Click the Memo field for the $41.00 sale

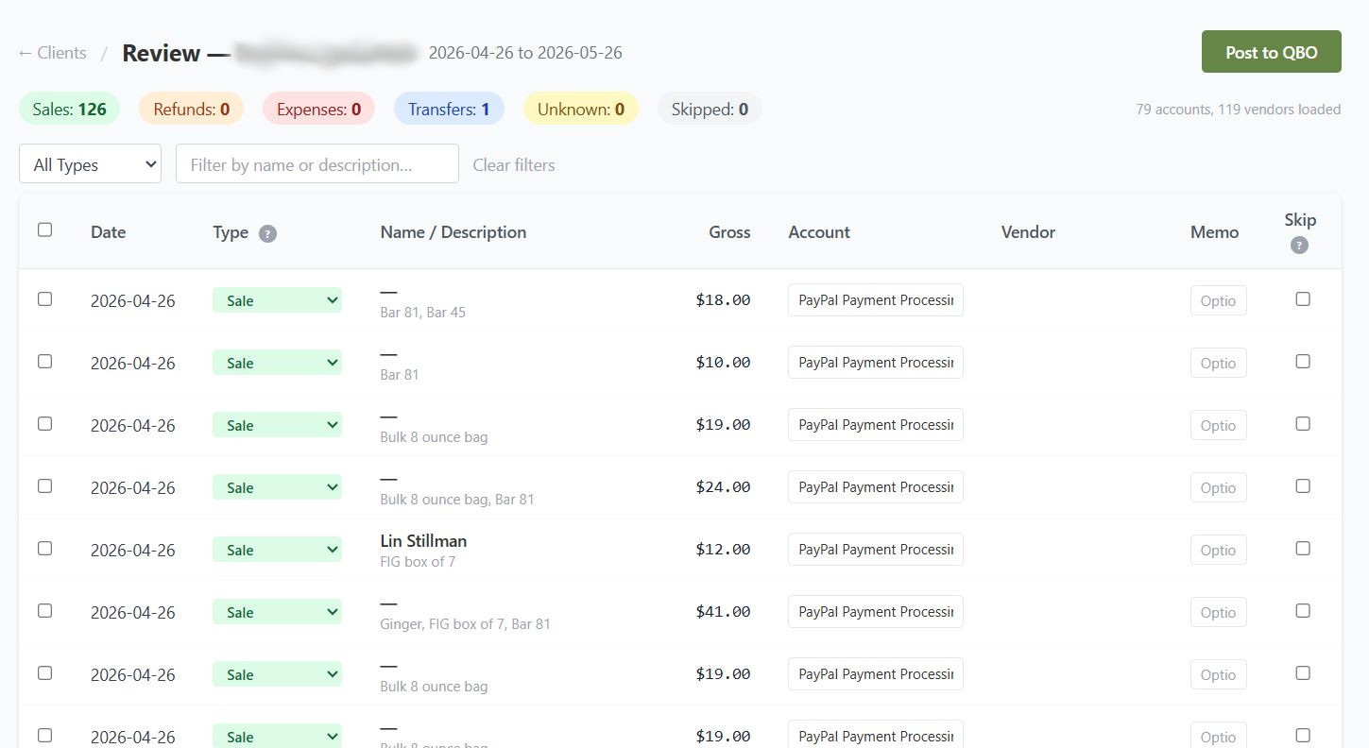pyautogui.click(x=1218, y=612)
